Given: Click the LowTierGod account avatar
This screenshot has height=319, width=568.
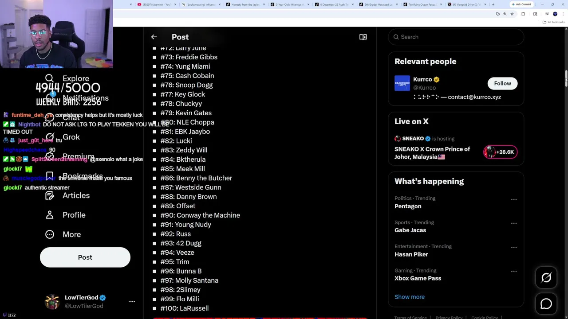Looking at the screenshot, I should click(x=52, y=301).
